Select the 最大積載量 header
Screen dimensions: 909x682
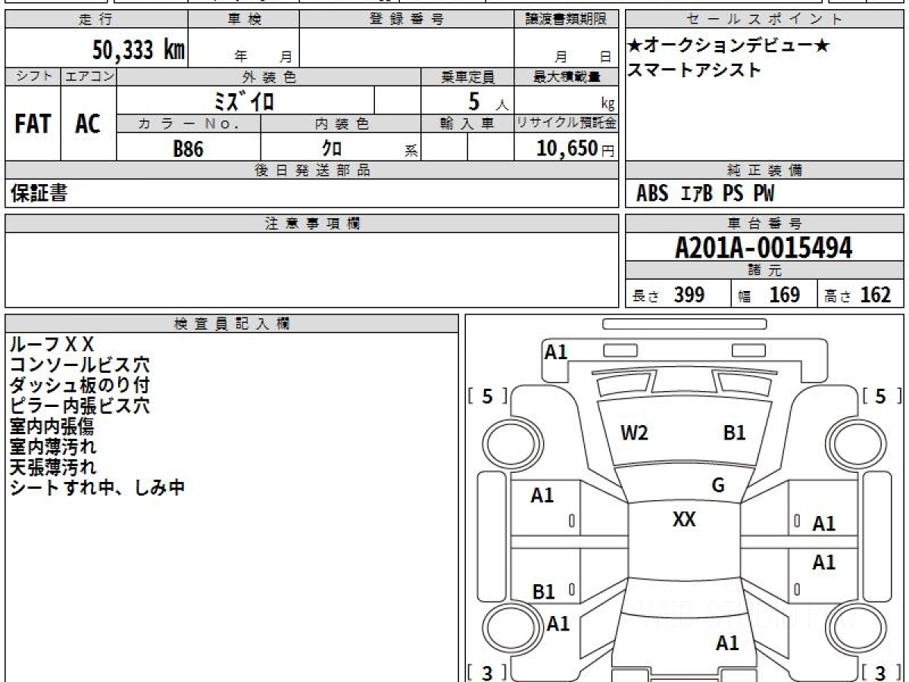pos(566,77)
